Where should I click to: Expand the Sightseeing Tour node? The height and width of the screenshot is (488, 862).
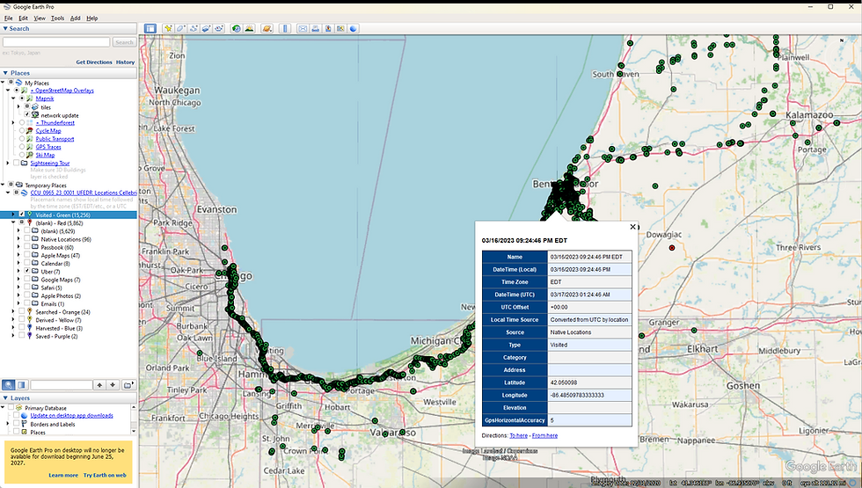click(8, 163)
